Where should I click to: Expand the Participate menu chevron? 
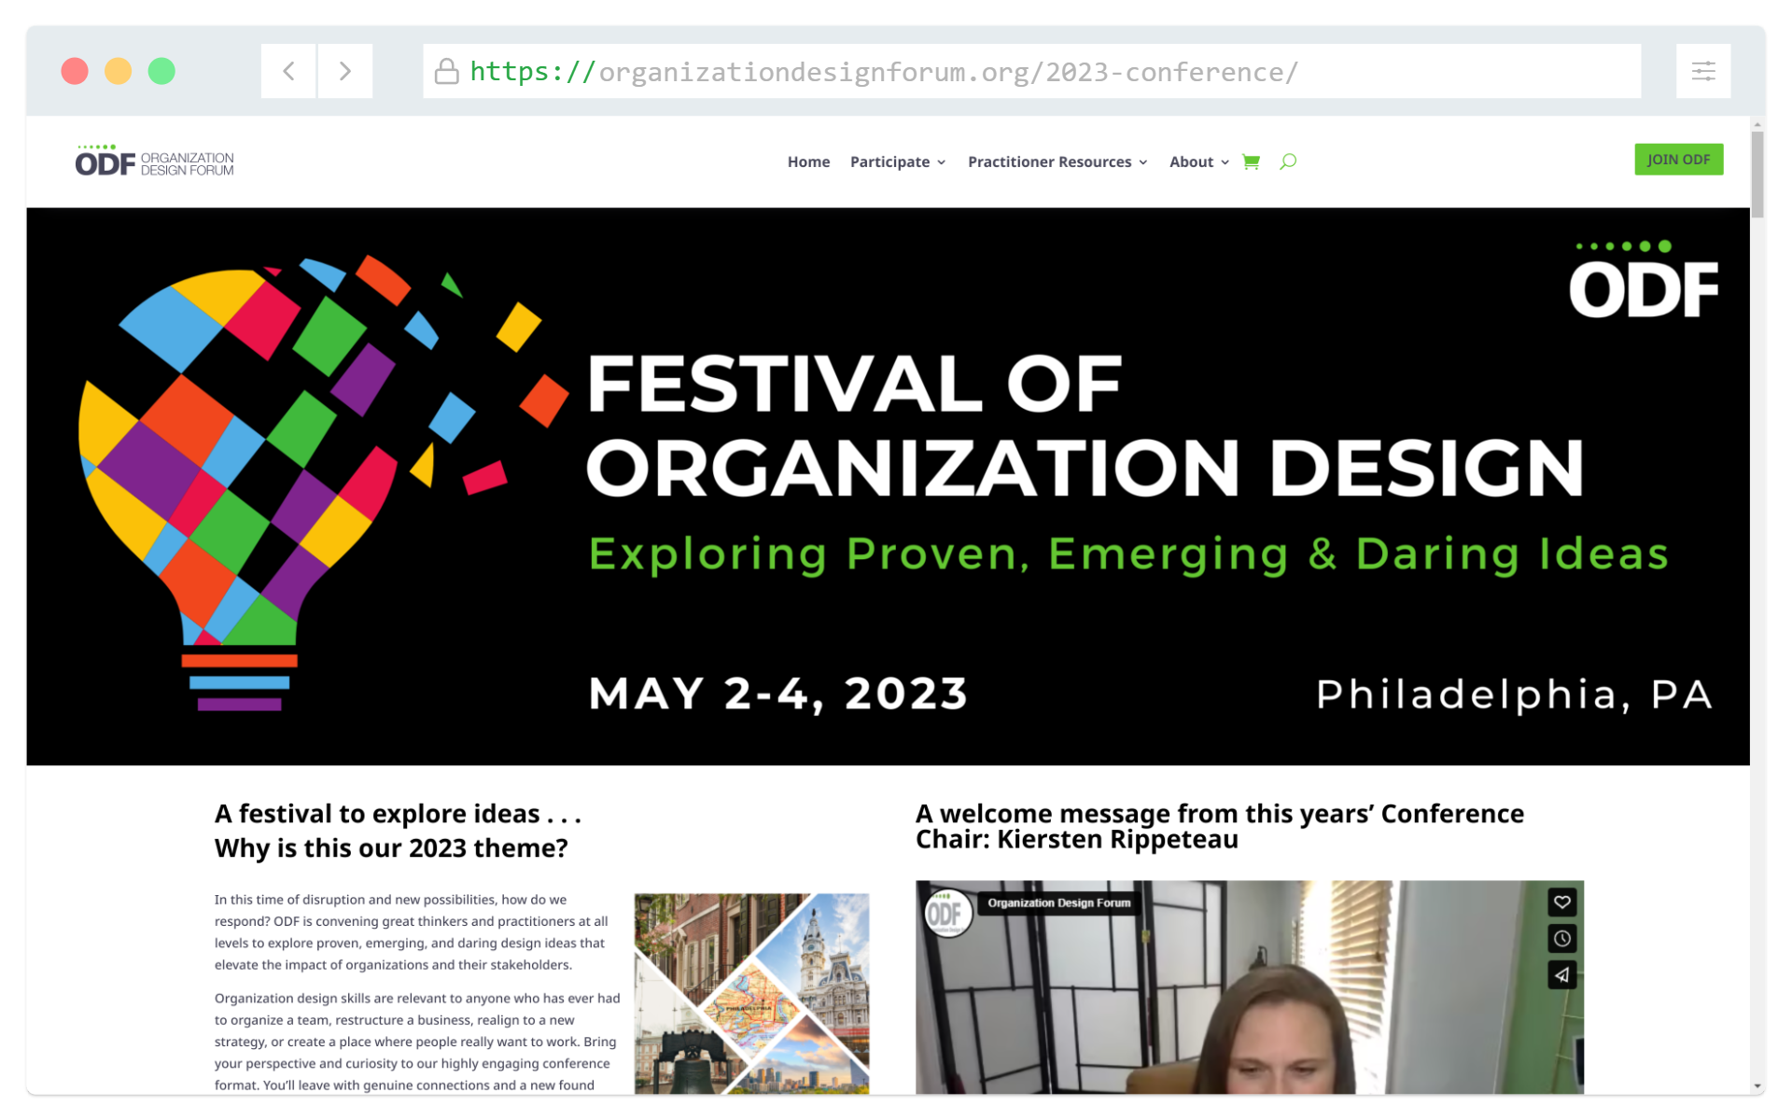(x=941, y=162)
